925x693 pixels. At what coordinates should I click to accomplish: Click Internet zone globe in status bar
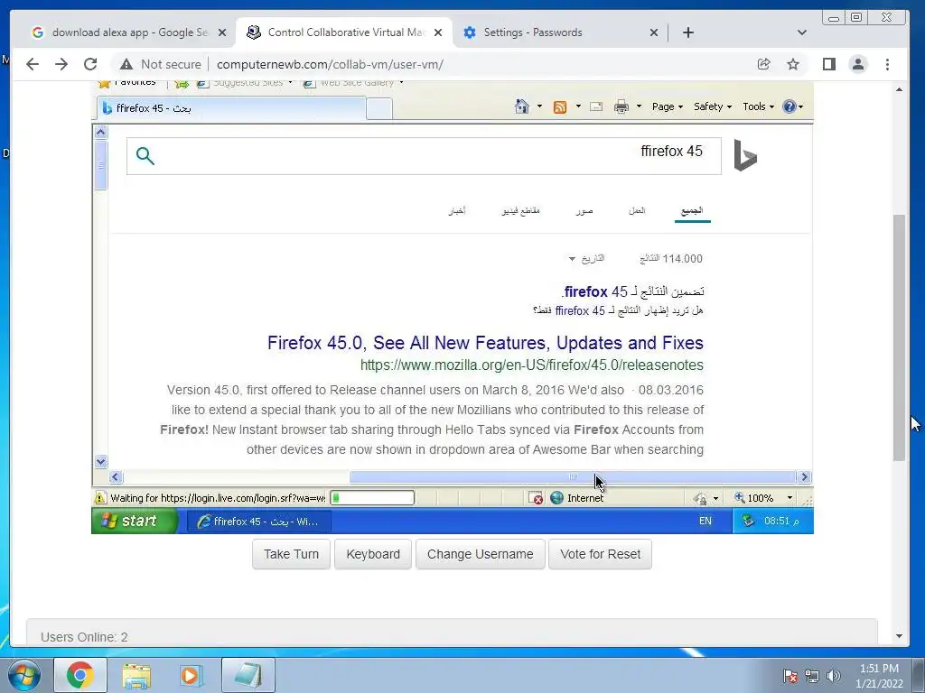point(556,498)
